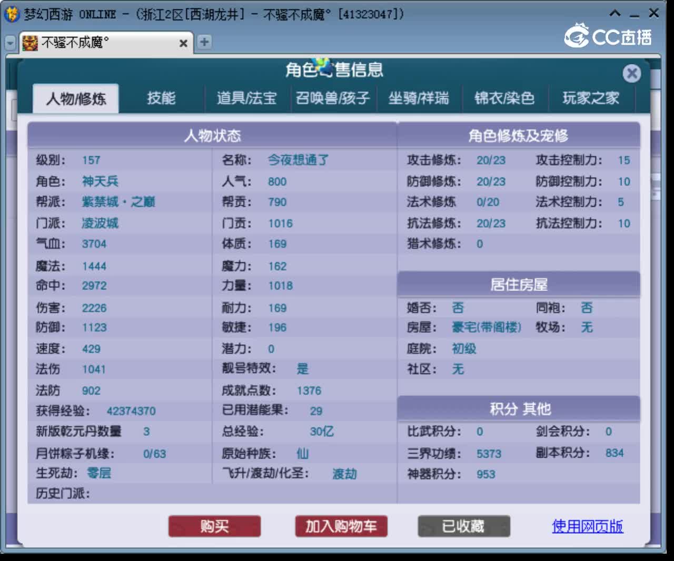
Task: Click the 三界功绩 value 5373
Action: click(x=489, y=454)
